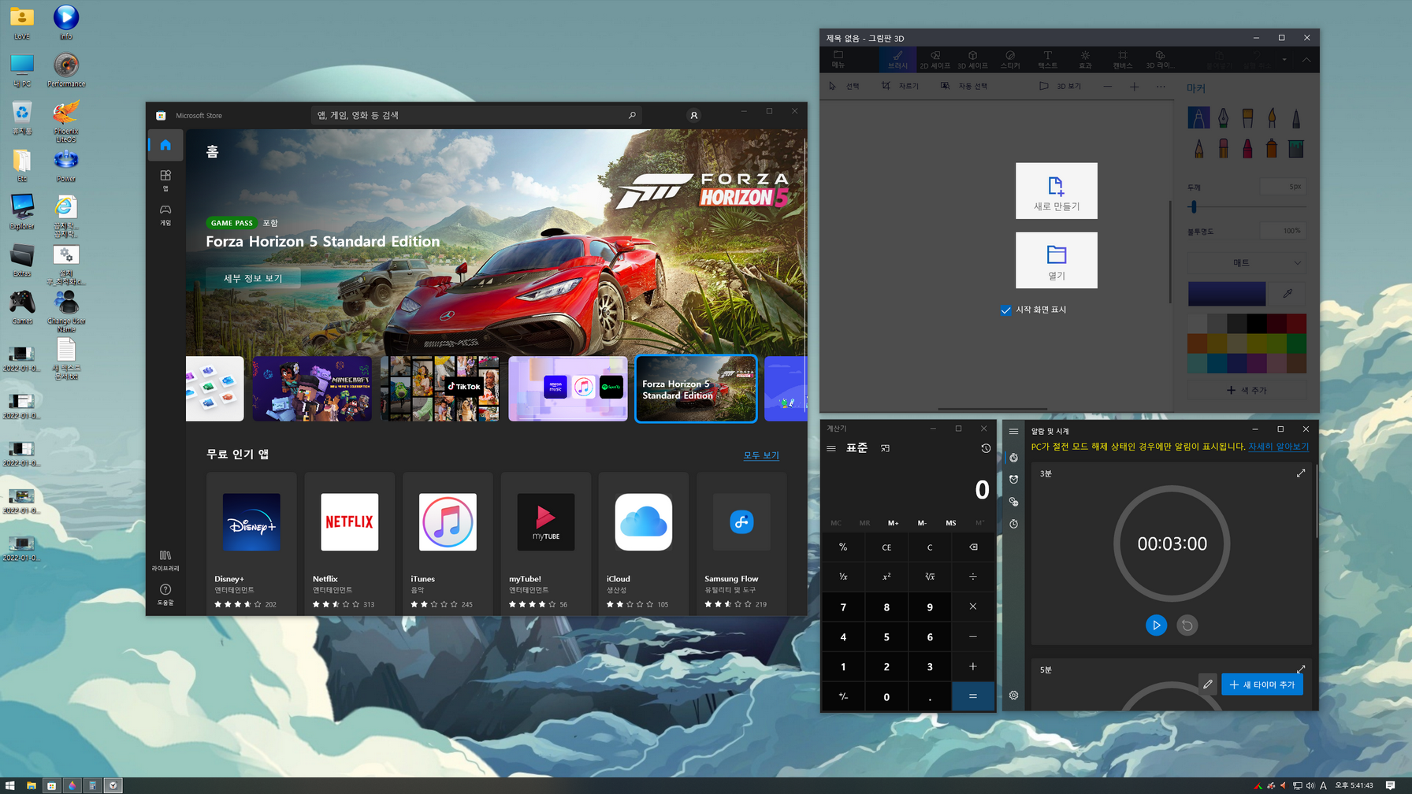
Task: Expand the 3-minute timer to full view
Action: (x=1301, y=473)
